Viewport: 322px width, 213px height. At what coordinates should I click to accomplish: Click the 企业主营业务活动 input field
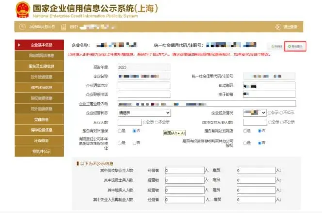point(207,104)
